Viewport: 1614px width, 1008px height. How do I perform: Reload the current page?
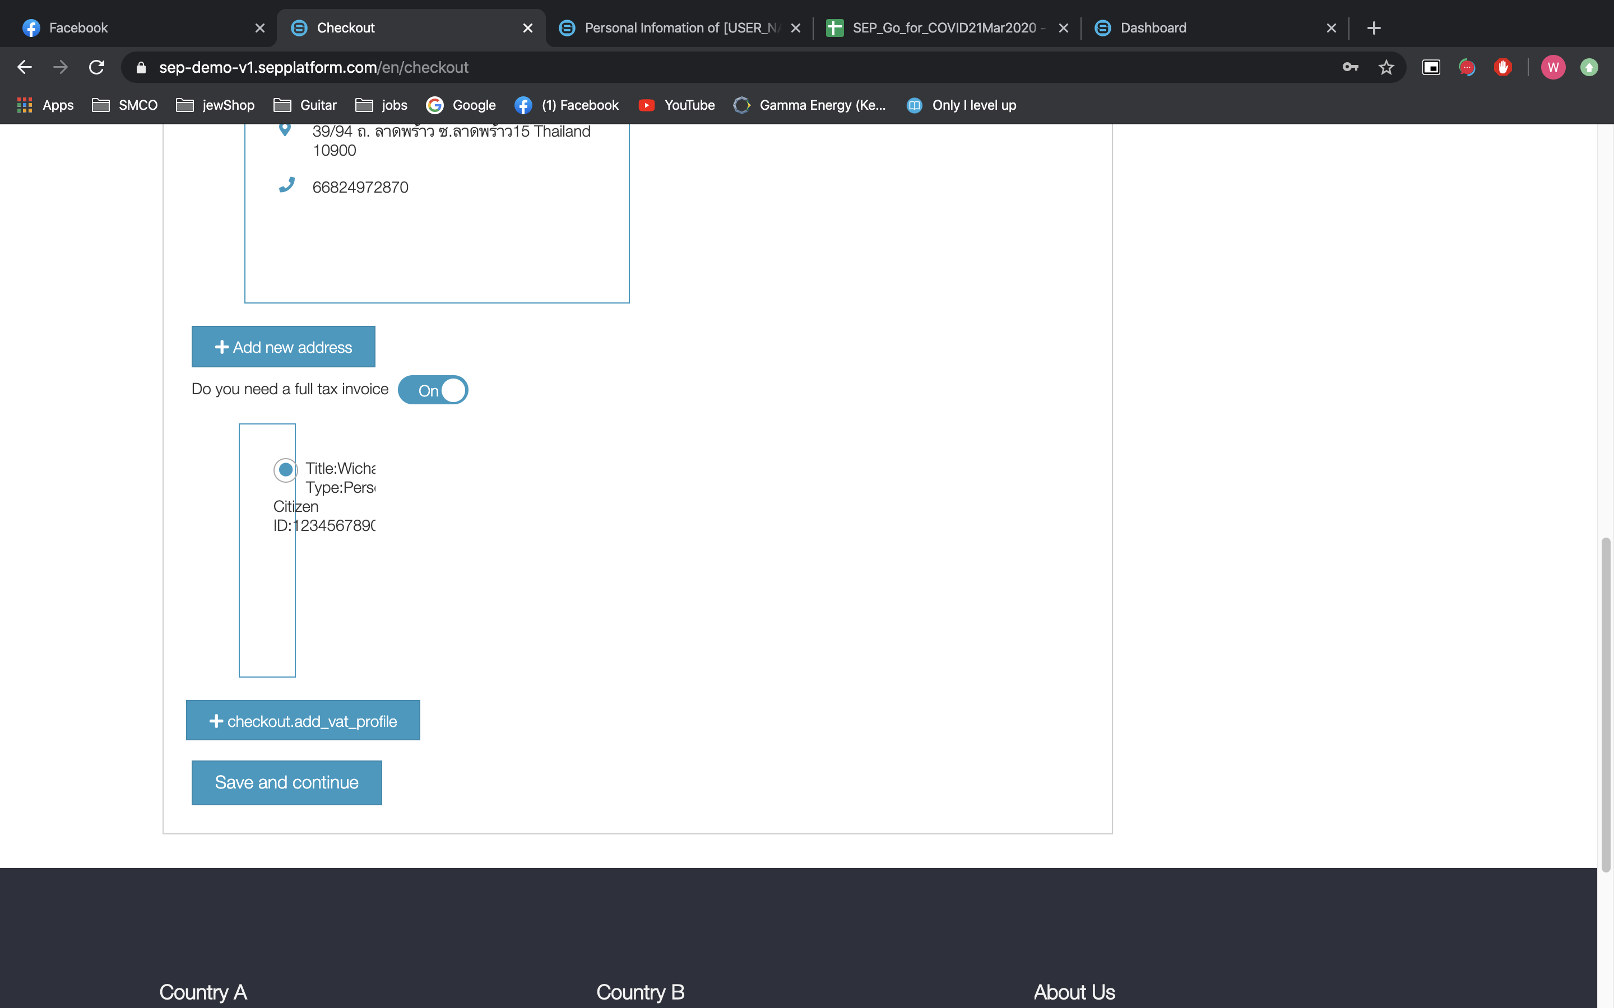coord(97,67)
